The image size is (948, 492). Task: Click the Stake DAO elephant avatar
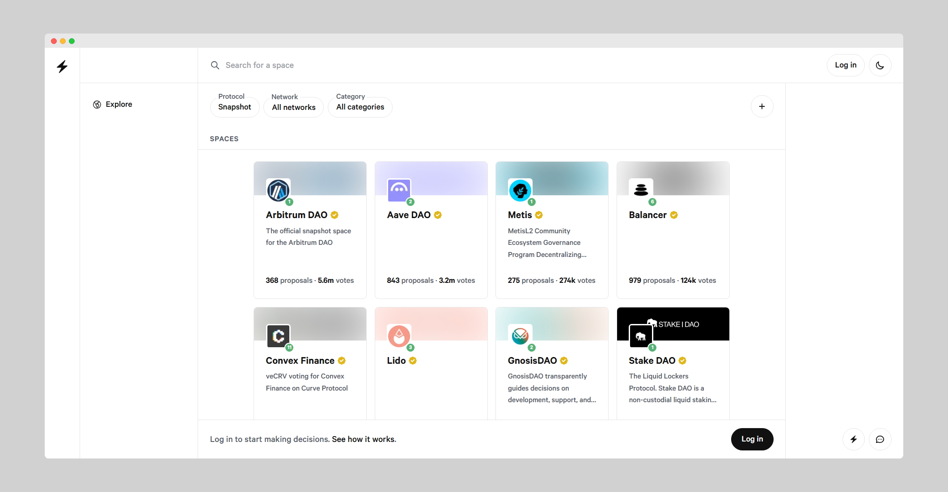pyautogui.click(x=641, y=336)
